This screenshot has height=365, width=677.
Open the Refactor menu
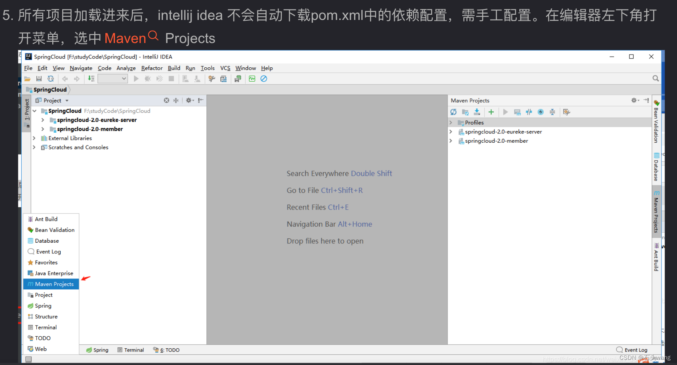tap(152, 68)
